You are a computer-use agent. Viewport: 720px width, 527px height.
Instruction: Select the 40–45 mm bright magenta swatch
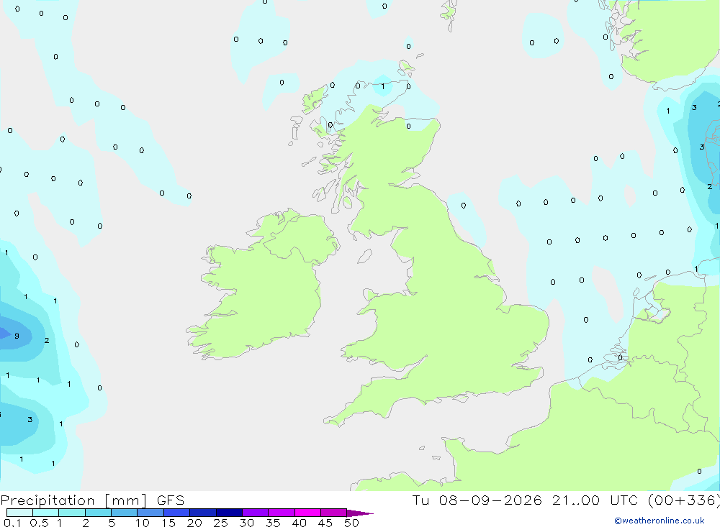pos(307,513)
